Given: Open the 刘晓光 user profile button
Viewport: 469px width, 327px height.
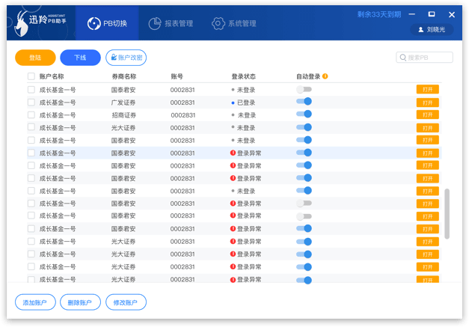Looking at the screenshot, I should pos(432,29).
